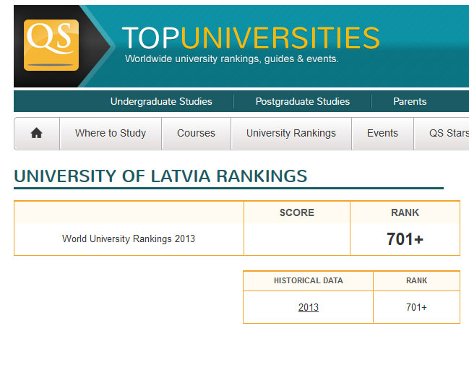Click the HISTORICAL DATA column header

point(308,280)
